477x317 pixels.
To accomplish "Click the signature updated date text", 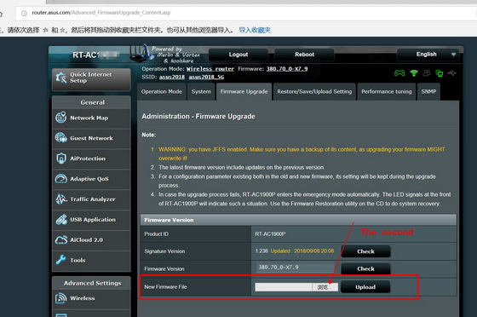I will point(302,251).
